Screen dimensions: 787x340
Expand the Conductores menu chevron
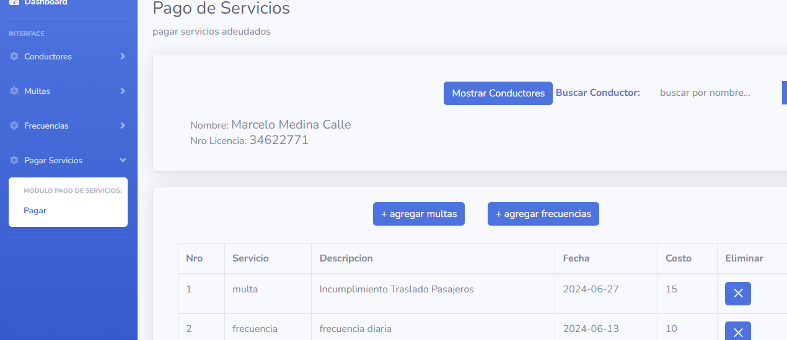coord(123,56)
